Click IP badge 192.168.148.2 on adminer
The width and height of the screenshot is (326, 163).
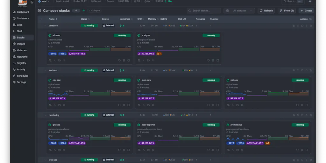77,53
